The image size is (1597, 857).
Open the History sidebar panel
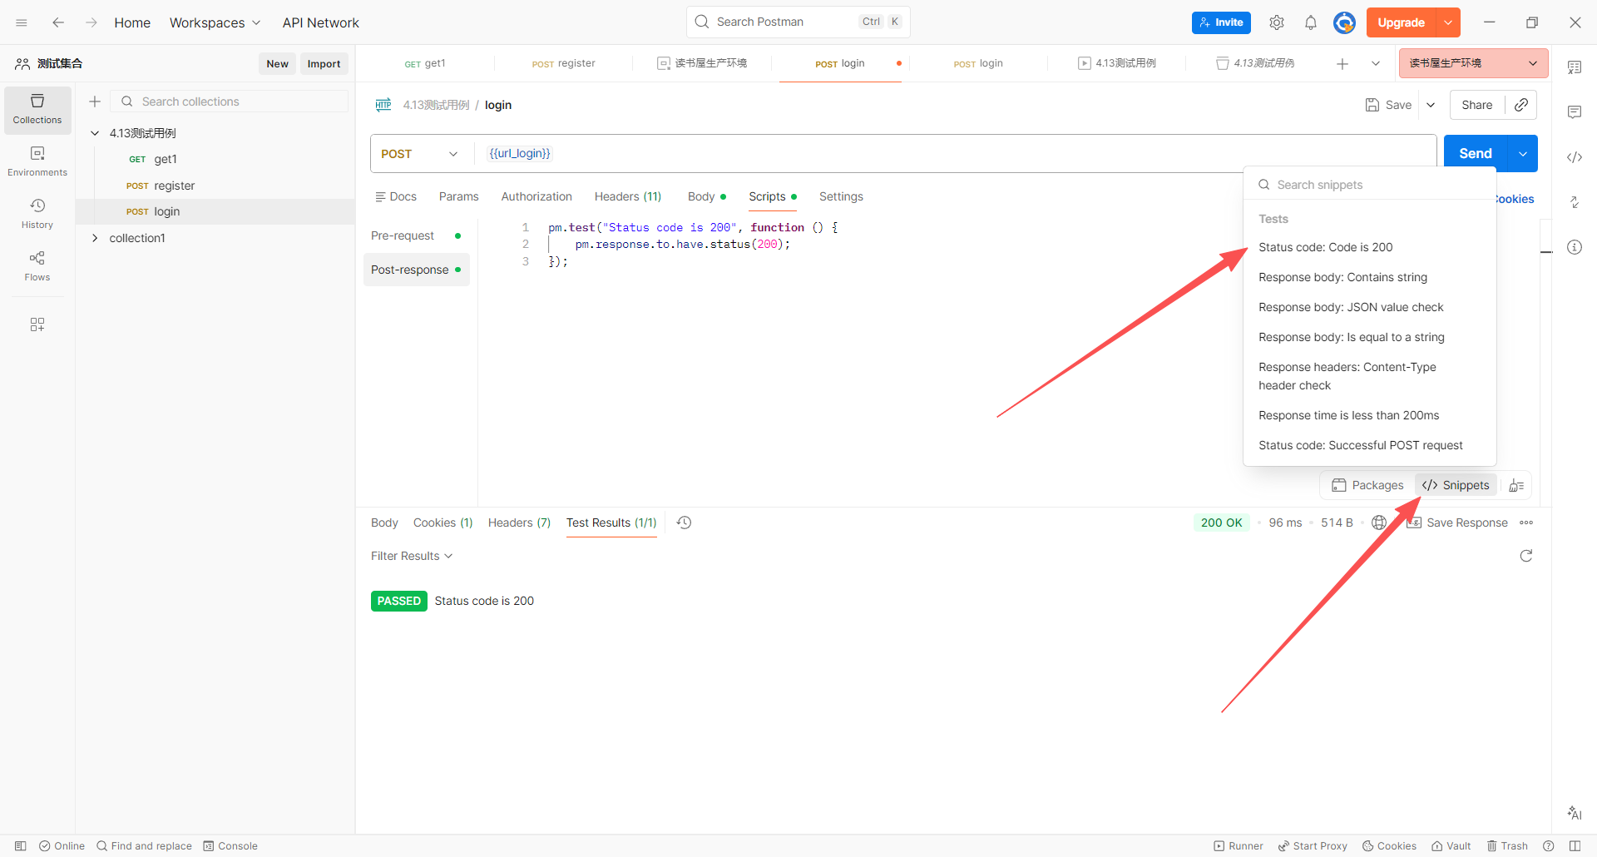pyautogui.click(x=37, y=214)
